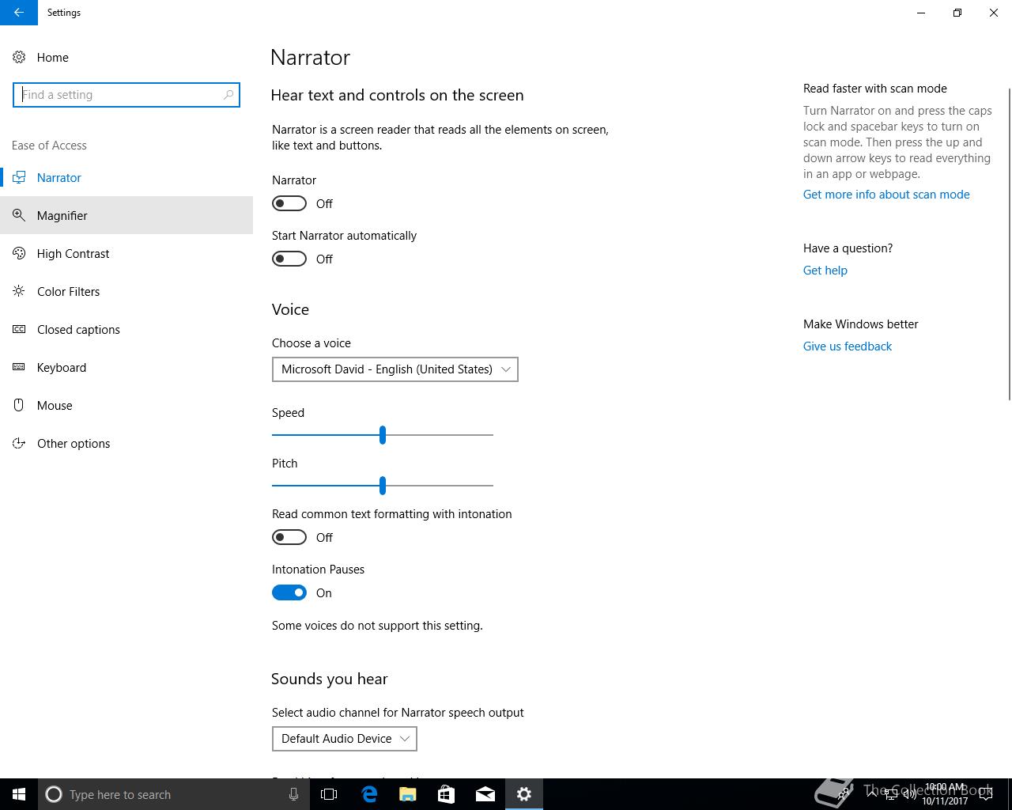
Task: Open Task View from the taskbar
Action: coord(329,794)
